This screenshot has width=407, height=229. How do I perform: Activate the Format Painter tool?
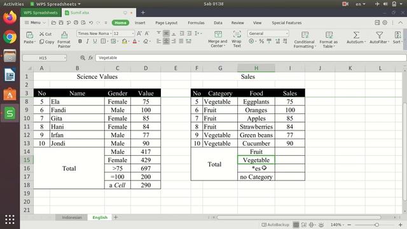[x=64, y=39]
